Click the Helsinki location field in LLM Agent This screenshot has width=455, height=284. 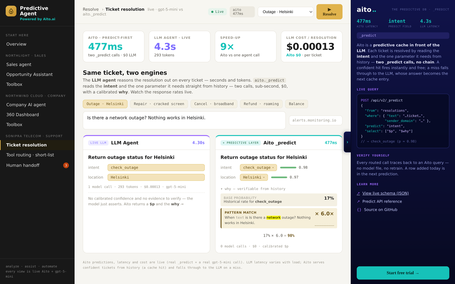[x=156, y=177]
